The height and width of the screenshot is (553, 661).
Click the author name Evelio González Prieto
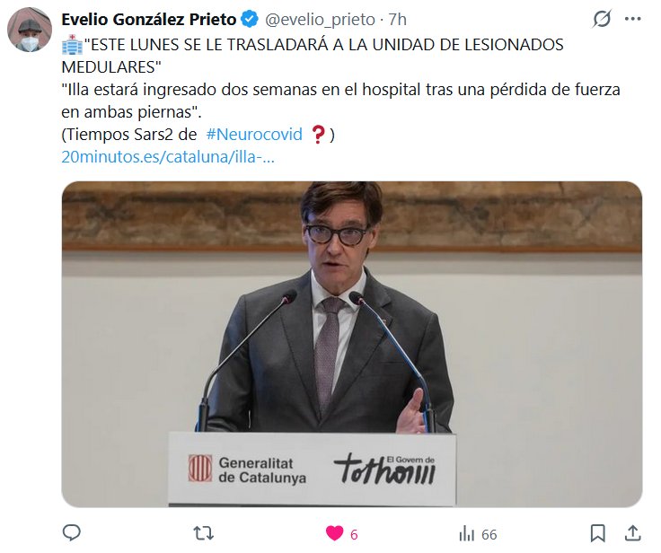coord(149,20)
